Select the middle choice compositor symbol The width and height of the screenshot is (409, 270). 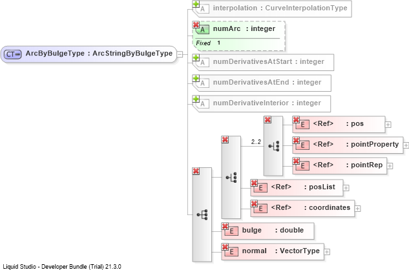click(231, 178)
